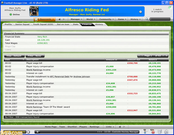Select the £350,799 player wage bill amount
This screenshot has width=174, height=135.
pyautogui.click(x=132, y=63)
